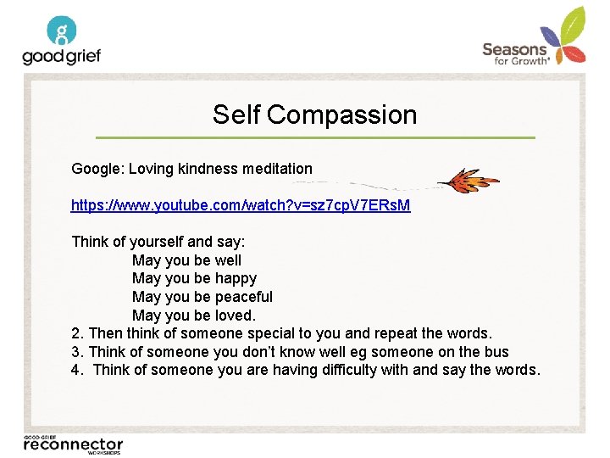
Task: Click step 2 about someone special
Action: click(282, 333)
